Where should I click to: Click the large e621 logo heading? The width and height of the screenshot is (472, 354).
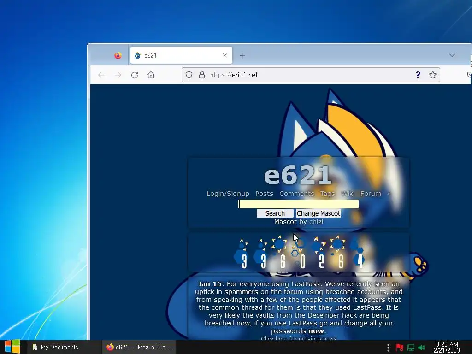(x=298, y=175)
